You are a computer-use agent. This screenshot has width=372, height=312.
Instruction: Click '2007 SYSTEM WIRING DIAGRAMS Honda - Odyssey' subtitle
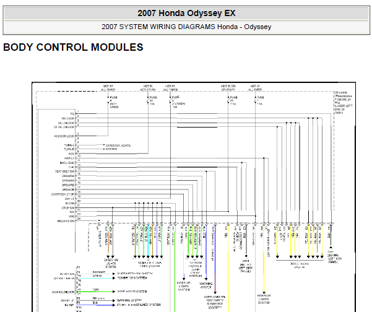point(186,27)
